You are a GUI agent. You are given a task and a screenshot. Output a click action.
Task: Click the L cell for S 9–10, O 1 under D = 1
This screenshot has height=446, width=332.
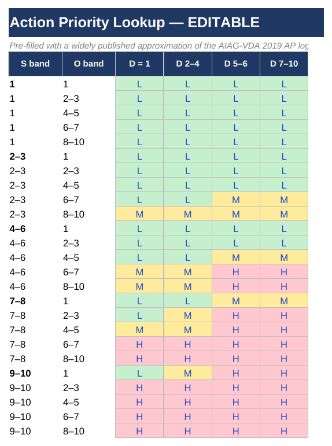click(x=139, y=373)
